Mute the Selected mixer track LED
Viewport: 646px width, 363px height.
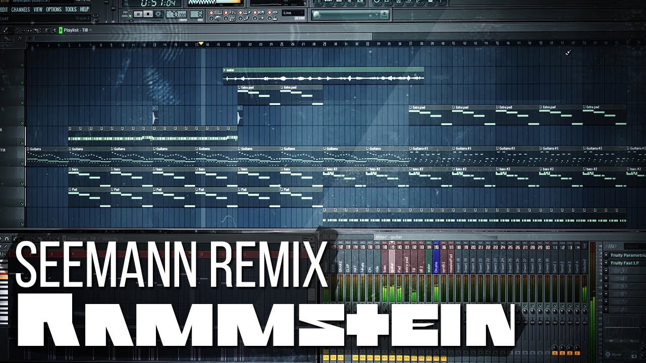click(584, 305)
